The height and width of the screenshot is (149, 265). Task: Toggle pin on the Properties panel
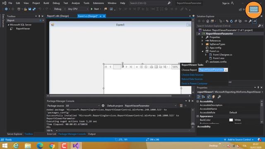click(x=258, y=87)
